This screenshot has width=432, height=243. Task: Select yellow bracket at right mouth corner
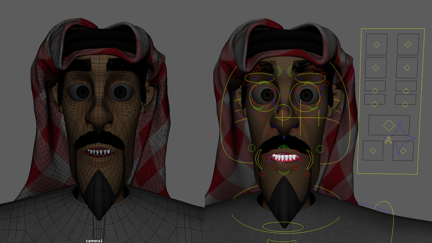(x=310, y=160)
